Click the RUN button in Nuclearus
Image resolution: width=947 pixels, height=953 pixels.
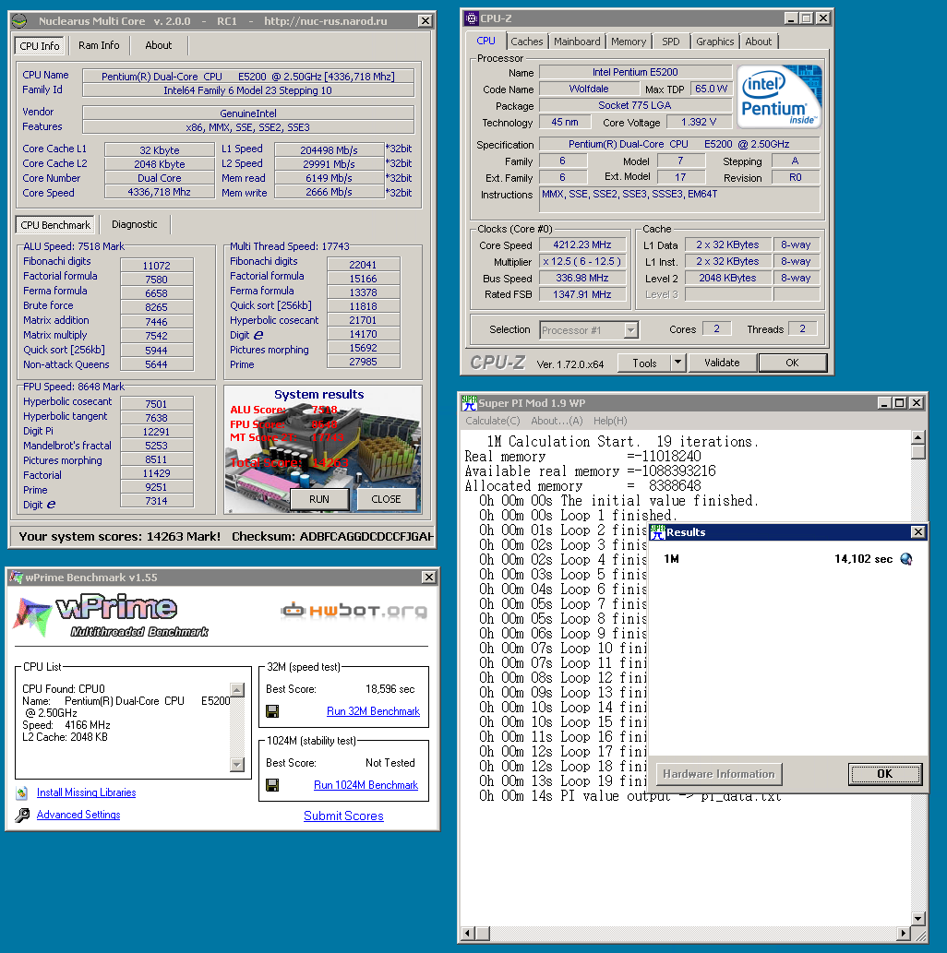tap(319, 499)
